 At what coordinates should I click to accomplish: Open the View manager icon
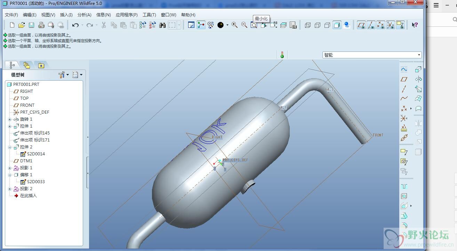(x=293, y=25)
